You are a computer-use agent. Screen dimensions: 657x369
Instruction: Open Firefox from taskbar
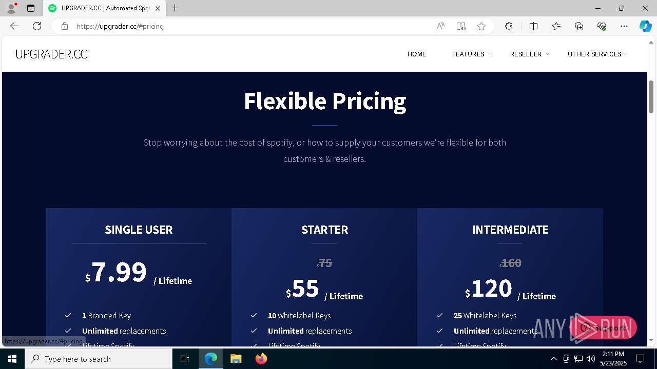pyautogui.click(x=261, y=359)
